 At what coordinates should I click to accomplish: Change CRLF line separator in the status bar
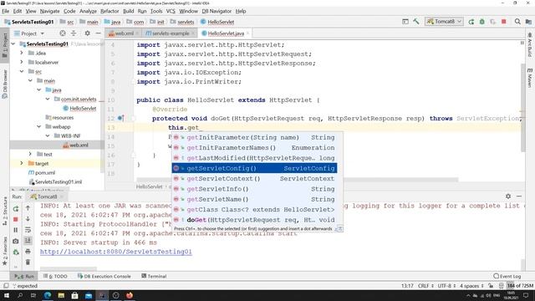425,286
